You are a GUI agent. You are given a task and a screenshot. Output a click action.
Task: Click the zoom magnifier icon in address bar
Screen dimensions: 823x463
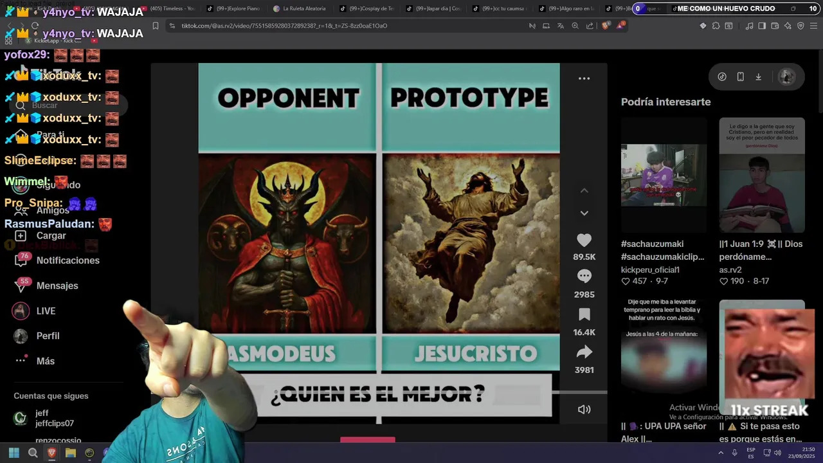coord(575,26)
